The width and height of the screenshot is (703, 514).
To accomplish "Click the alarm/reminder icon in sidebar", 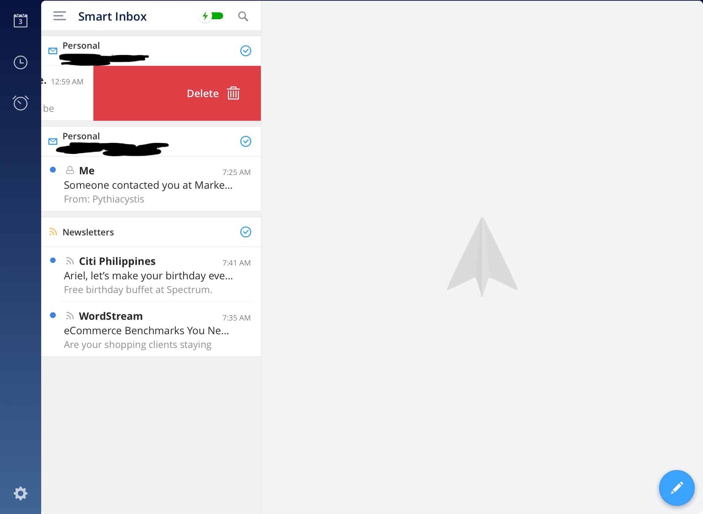I will [20, 103].
